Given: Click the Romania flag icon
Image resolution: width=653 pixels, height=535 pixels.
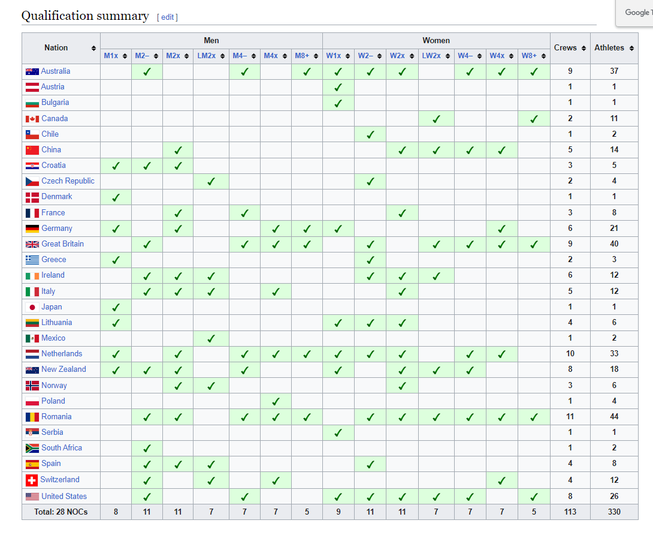Looking at the screenshot, I should point(32,417).
